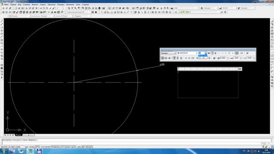Viewport: 274px width, 154px height.
Task: Click OK in Text Formatting toolbar
Action: 241,53
